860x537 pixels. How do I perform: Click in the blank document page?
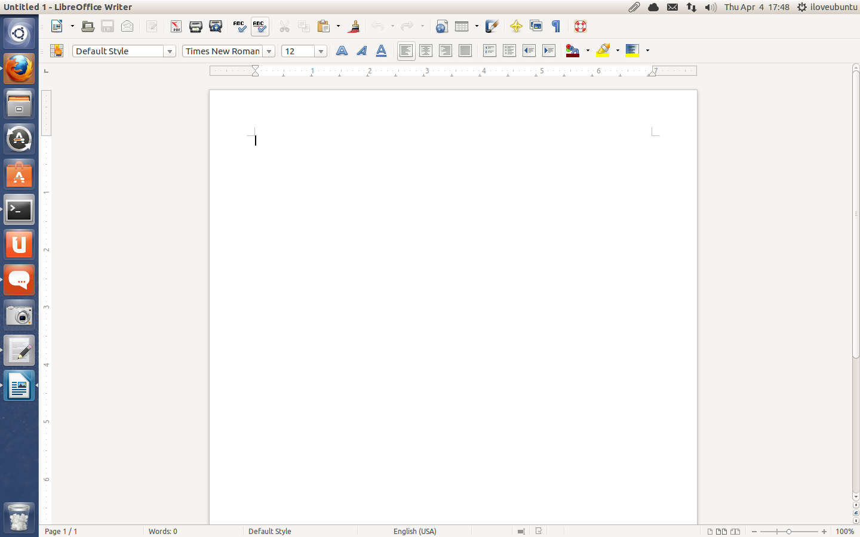click(453, 307)
